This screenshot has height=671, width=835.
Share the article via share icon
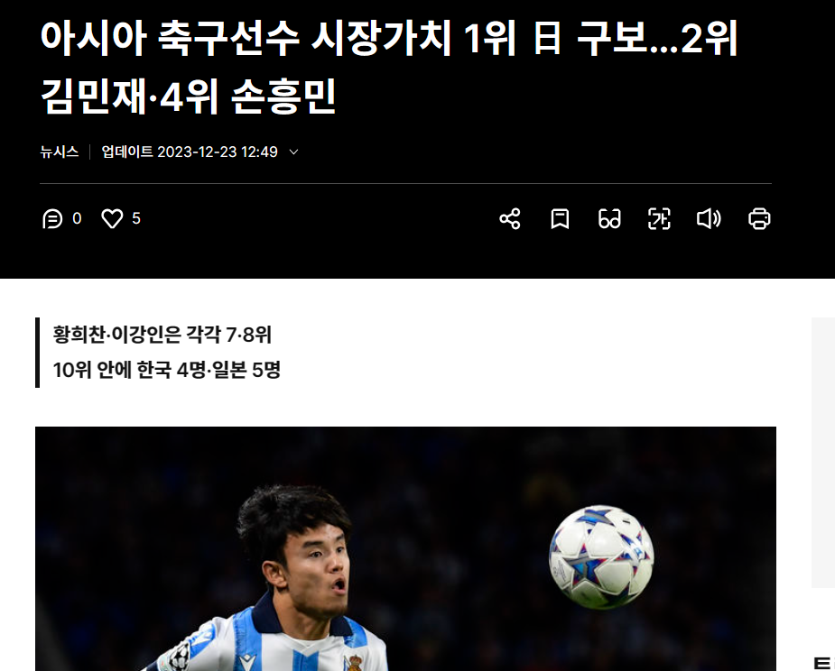(x=510, y=218)
